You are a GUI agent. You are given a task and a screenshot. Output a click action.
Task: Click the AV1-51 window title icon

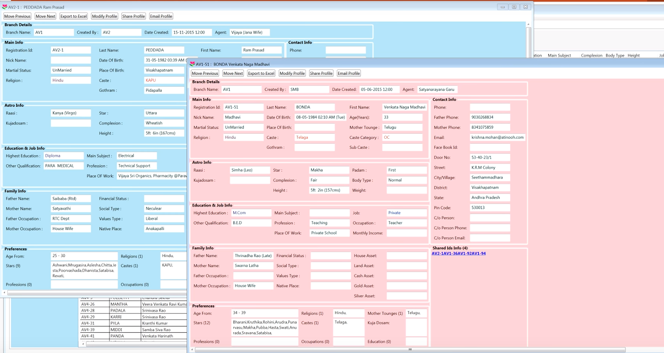pos(192,64)
